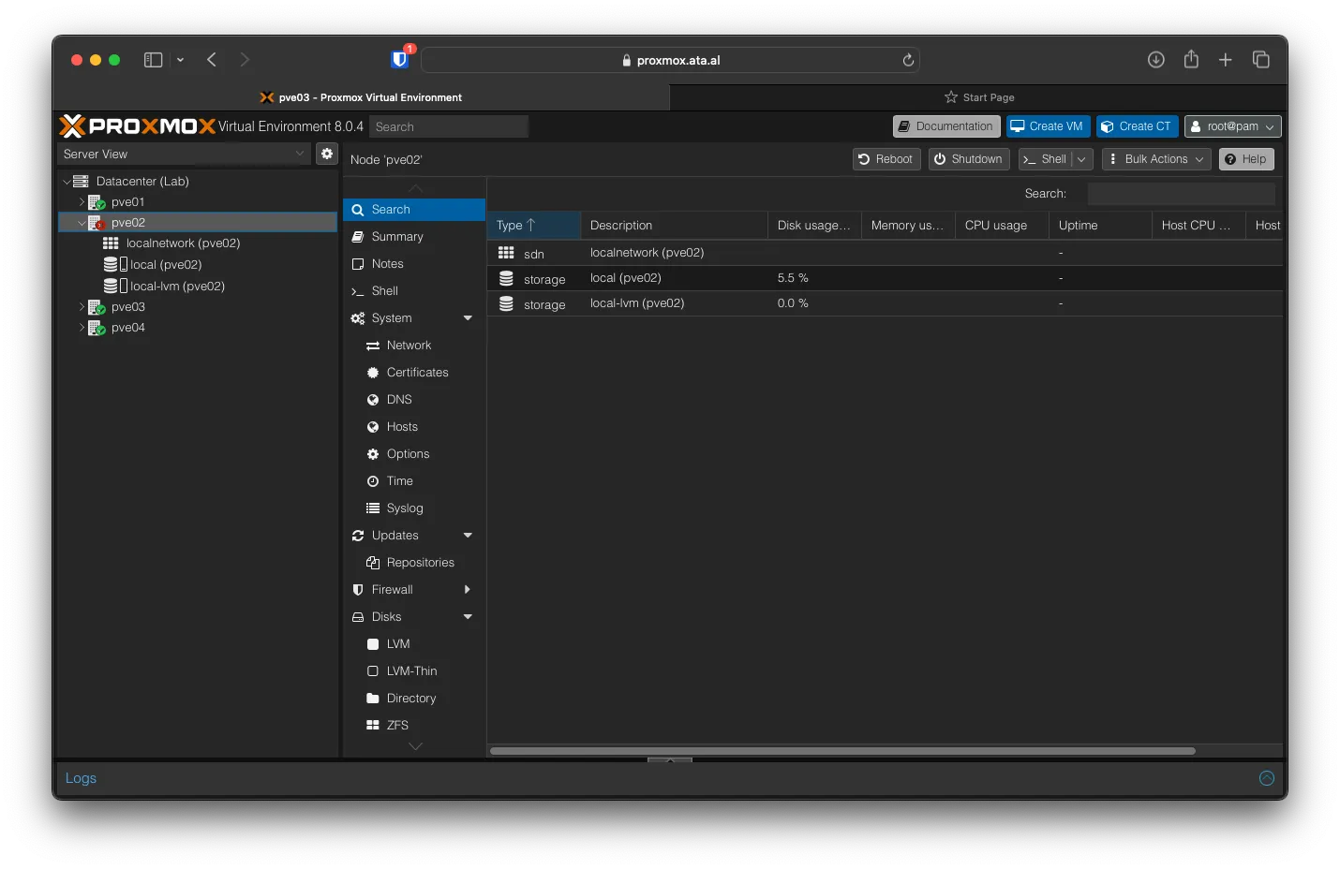Collapse the System menu section arrow

point(468,318)
